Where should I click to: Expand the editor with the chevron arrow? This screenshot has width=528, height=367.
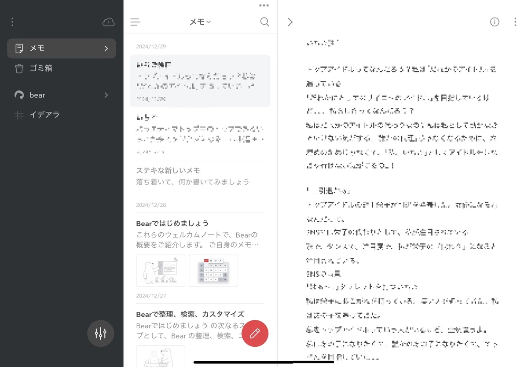[290, 22]
